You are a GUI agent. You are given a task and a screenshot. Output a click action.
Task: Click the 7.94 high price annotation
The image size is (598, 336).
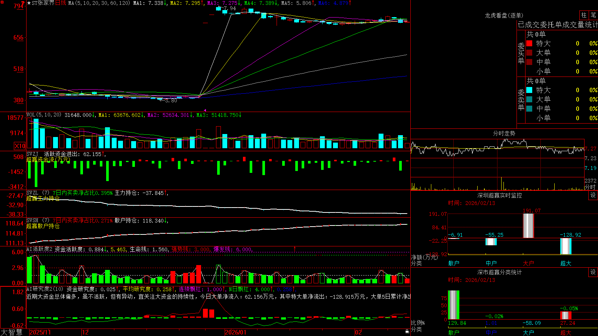coord(230,8)
